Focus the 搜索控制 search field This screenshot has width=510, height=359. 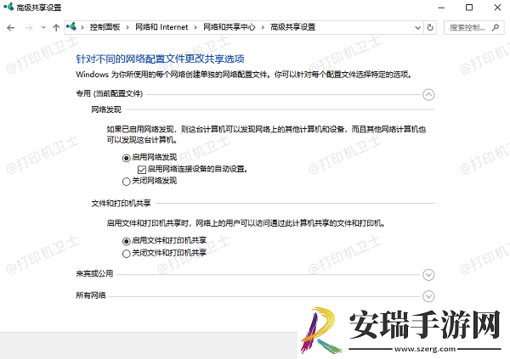pyautogui.click(x=474, y=28)
